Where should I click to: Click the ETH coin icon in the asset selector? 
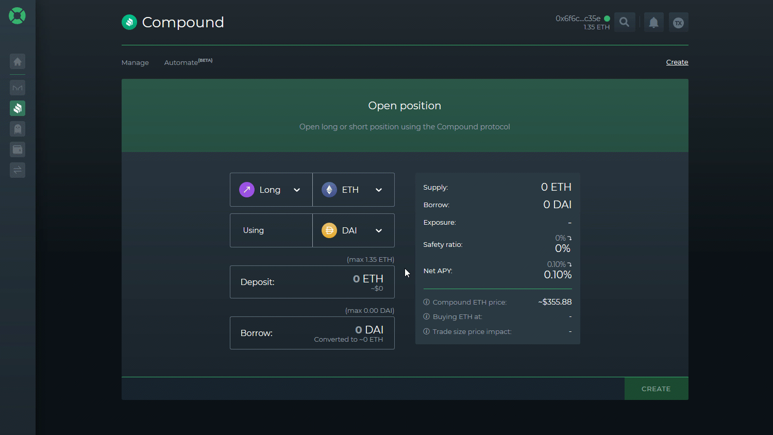(329, 190)
